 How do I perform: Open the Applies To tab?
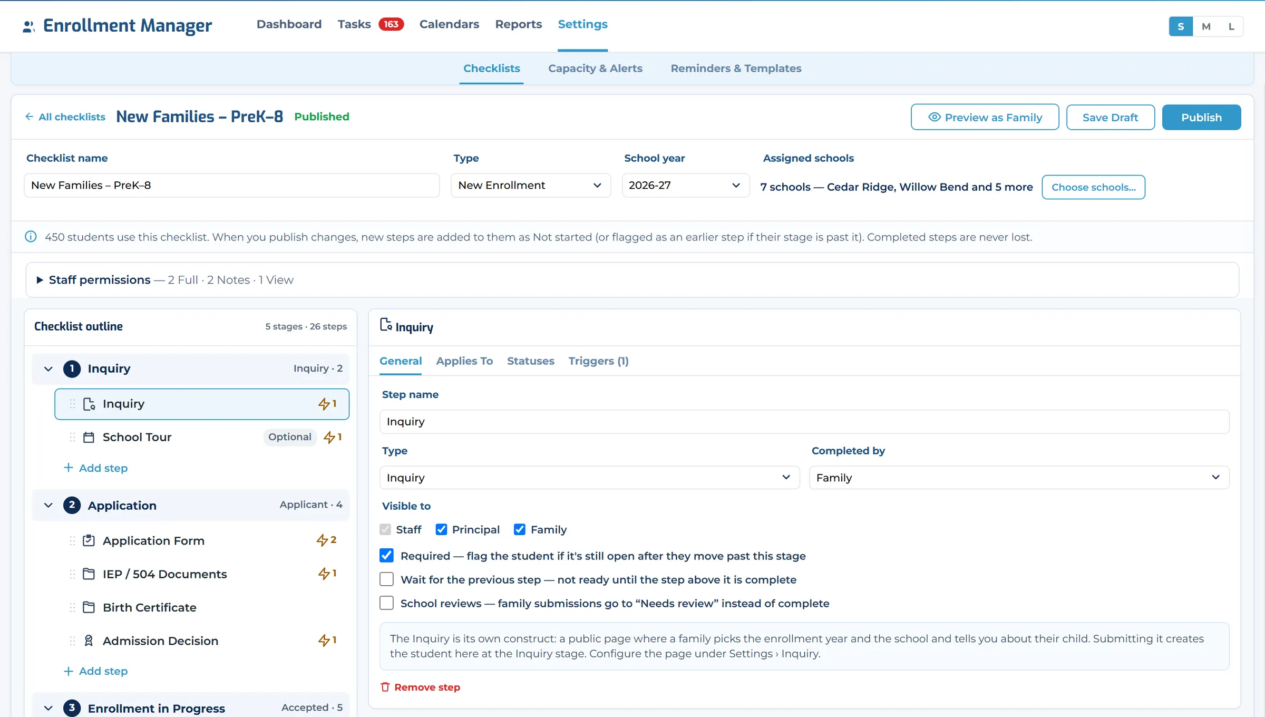(464, 361)
